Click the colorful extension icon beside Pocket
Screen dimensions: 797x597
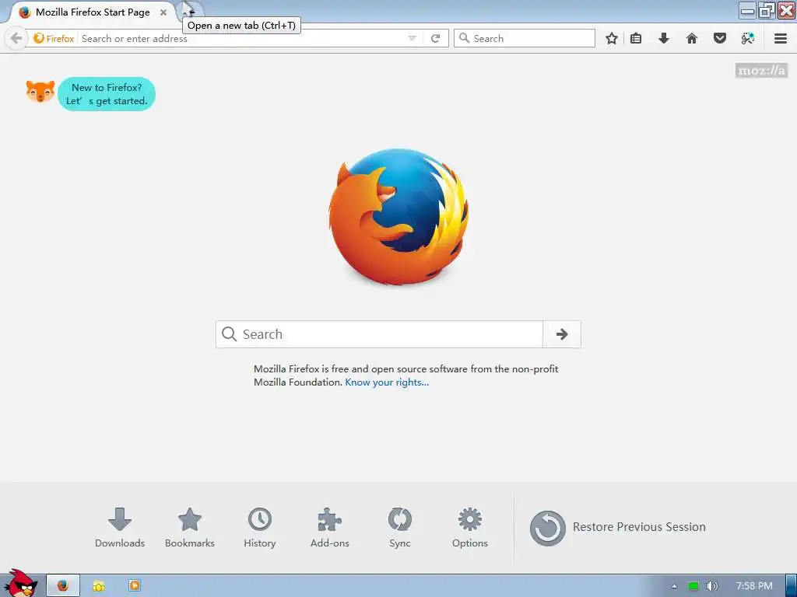pos(747,39)
